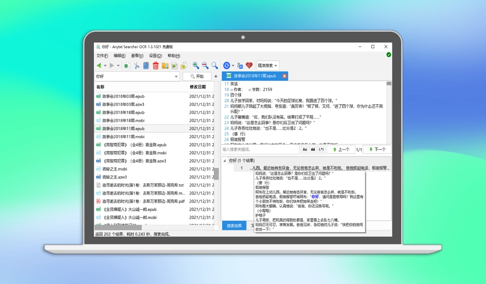Select the 故事会2018年11期.epub preview tab
The height and width of the screenshot is (284, 486).
pyautogui.click(x=255, y=76)
